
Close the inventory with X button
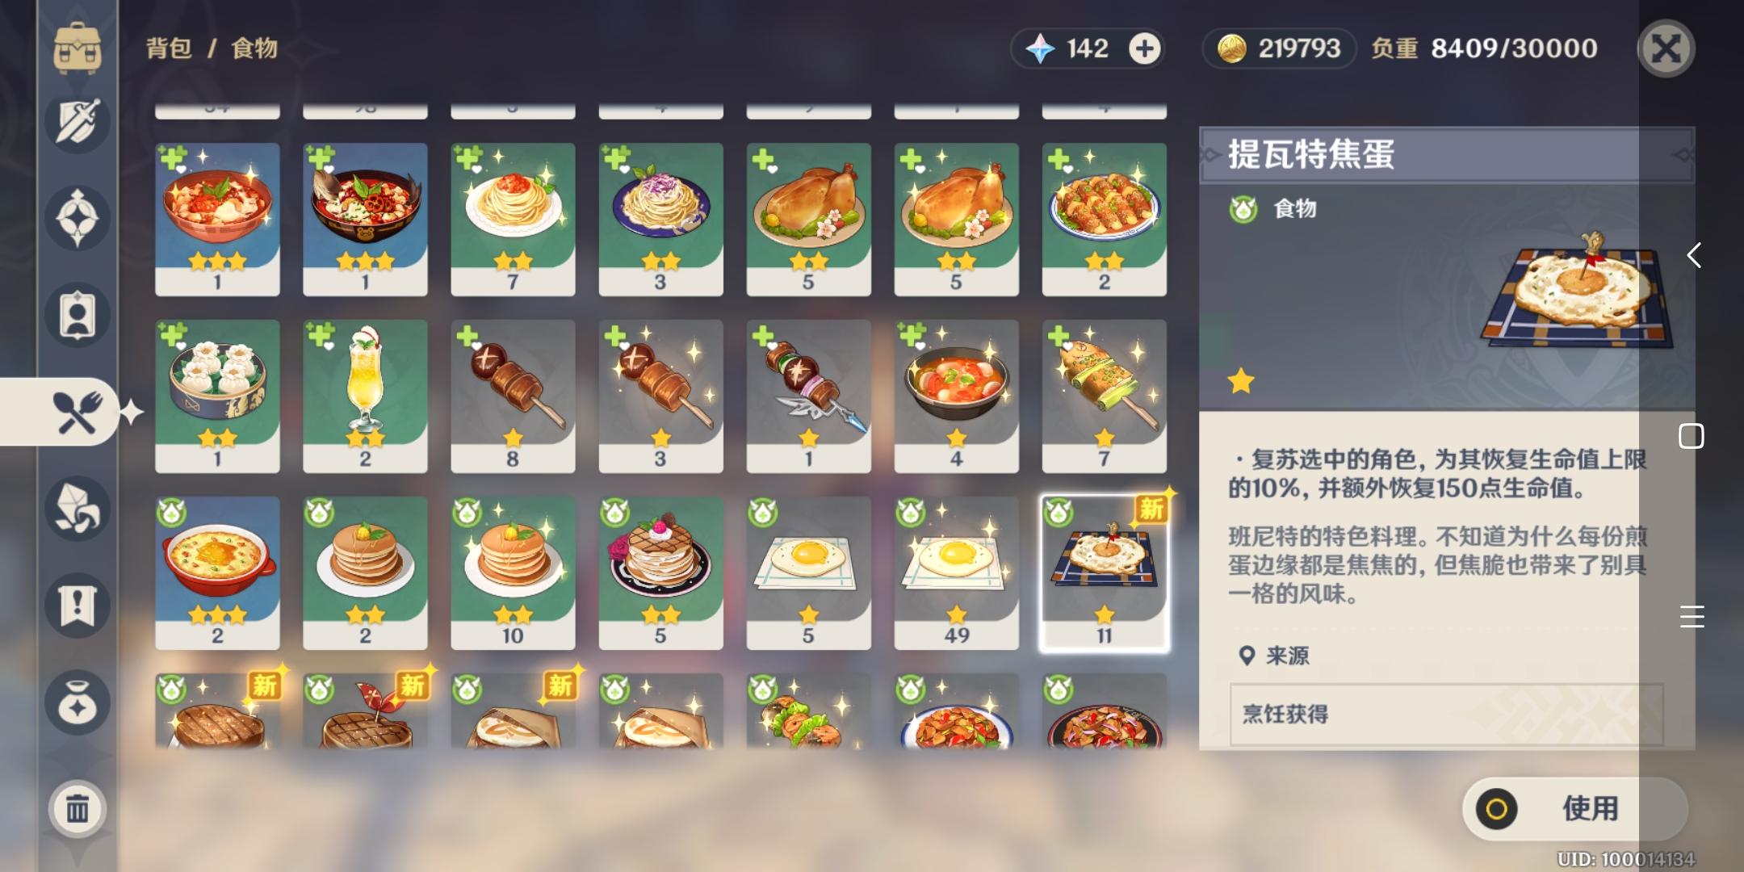click(x=1666, y=48)
